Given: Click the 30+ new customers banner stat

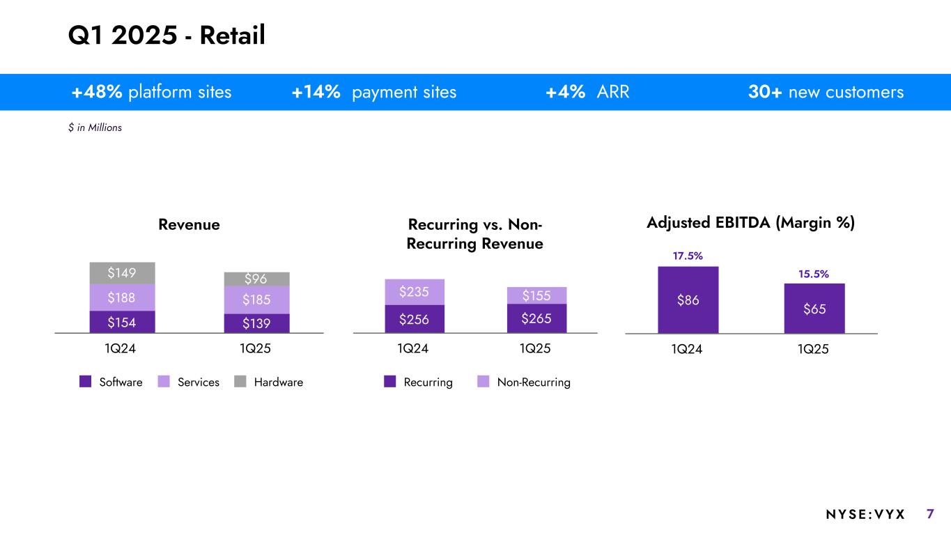Looking at the screenshot, I should pyautogui.click(x=824, y=92).
